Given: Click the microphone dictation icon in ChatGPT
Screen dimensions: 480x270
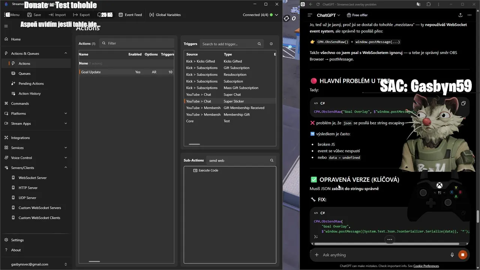Looking at the screenshot, I should (x=452, y=255).
